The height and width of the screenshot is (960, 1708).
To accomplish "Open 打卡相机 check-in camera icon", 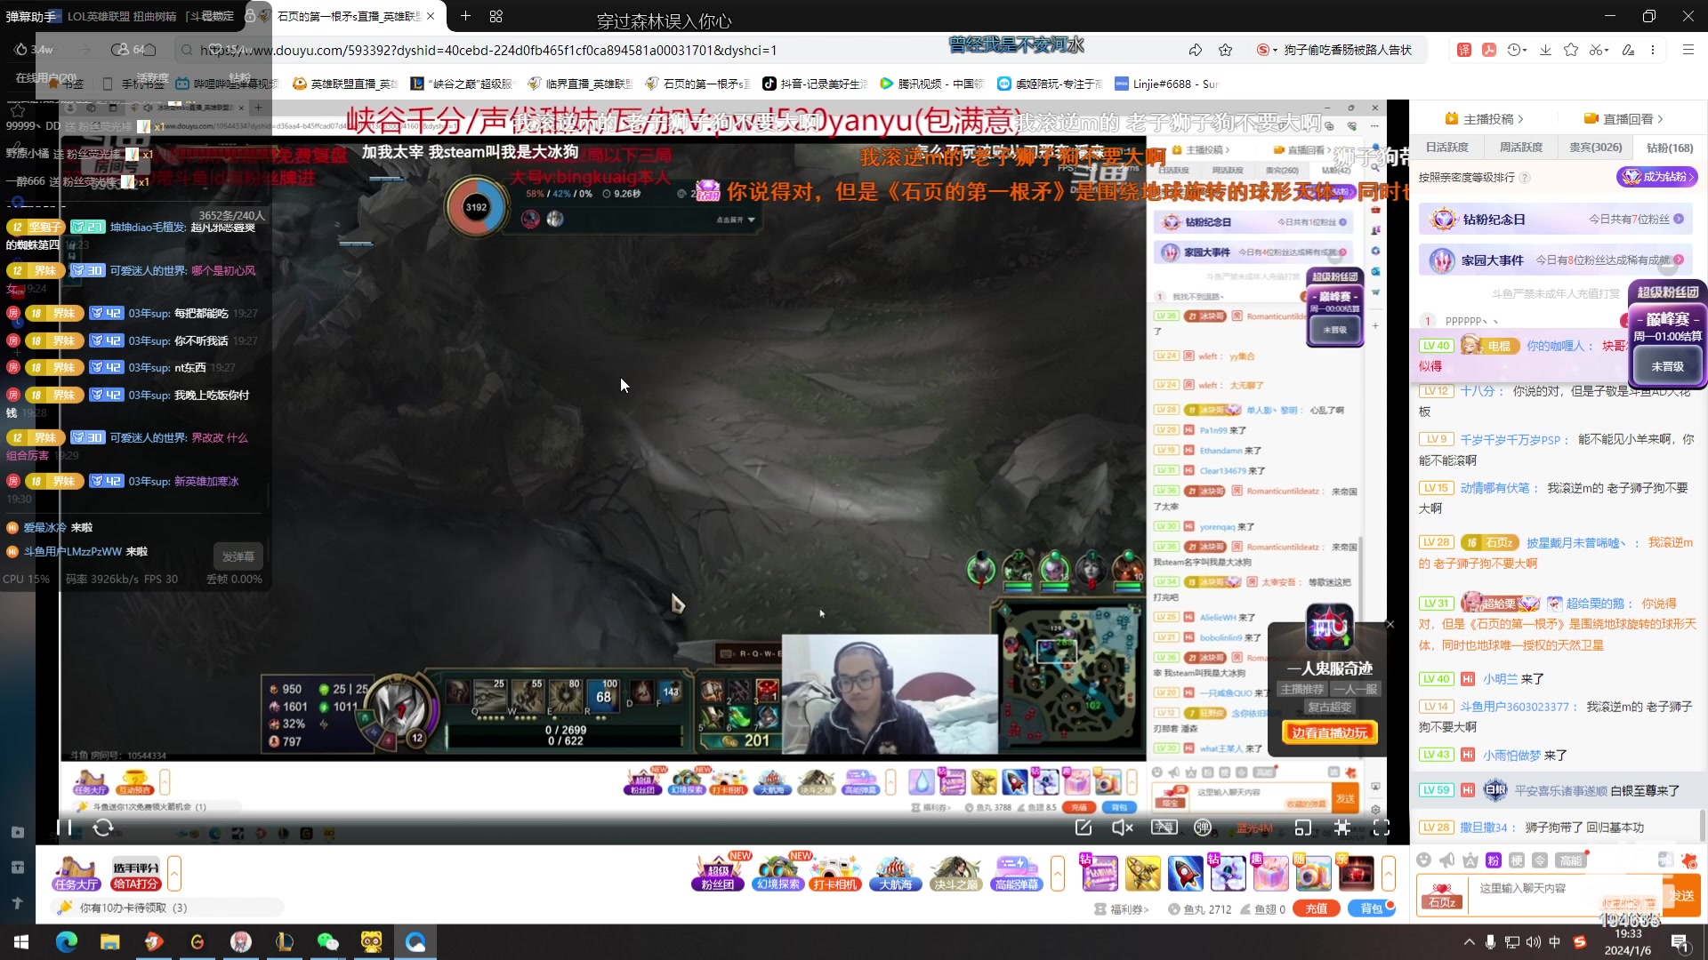I will [836, 873].
